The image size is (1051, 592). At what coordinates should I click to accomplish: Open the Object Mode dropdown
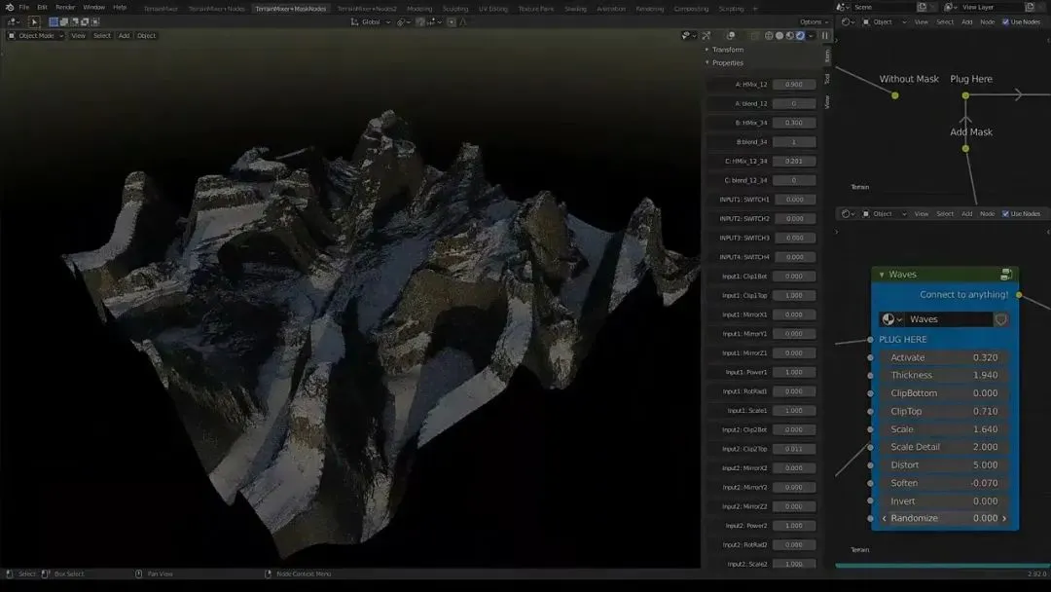click(x=36, y=36)
